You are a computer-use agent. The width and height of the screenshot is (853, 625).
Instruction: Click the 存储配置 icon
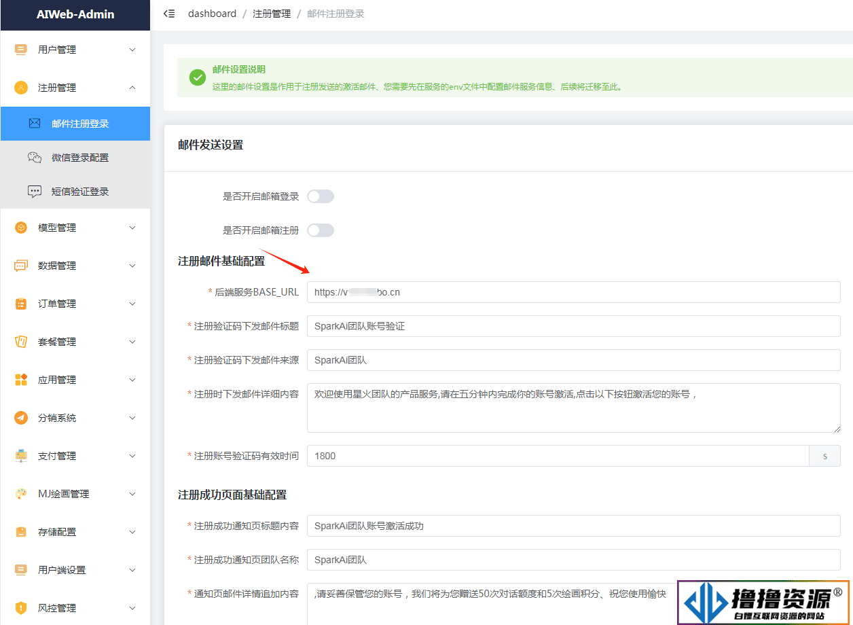pos(21,532)
